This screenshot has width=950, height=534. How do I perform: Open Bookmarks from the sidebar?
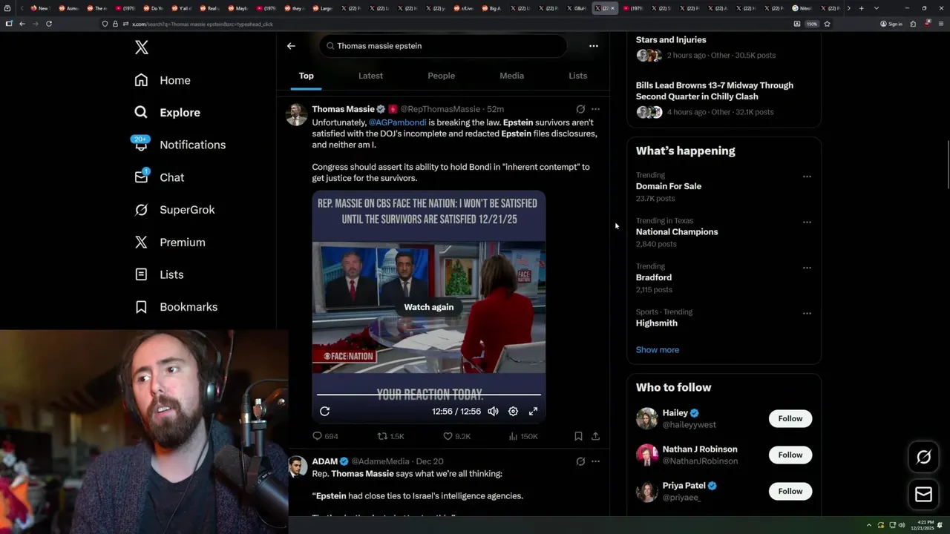pos(176,306)
